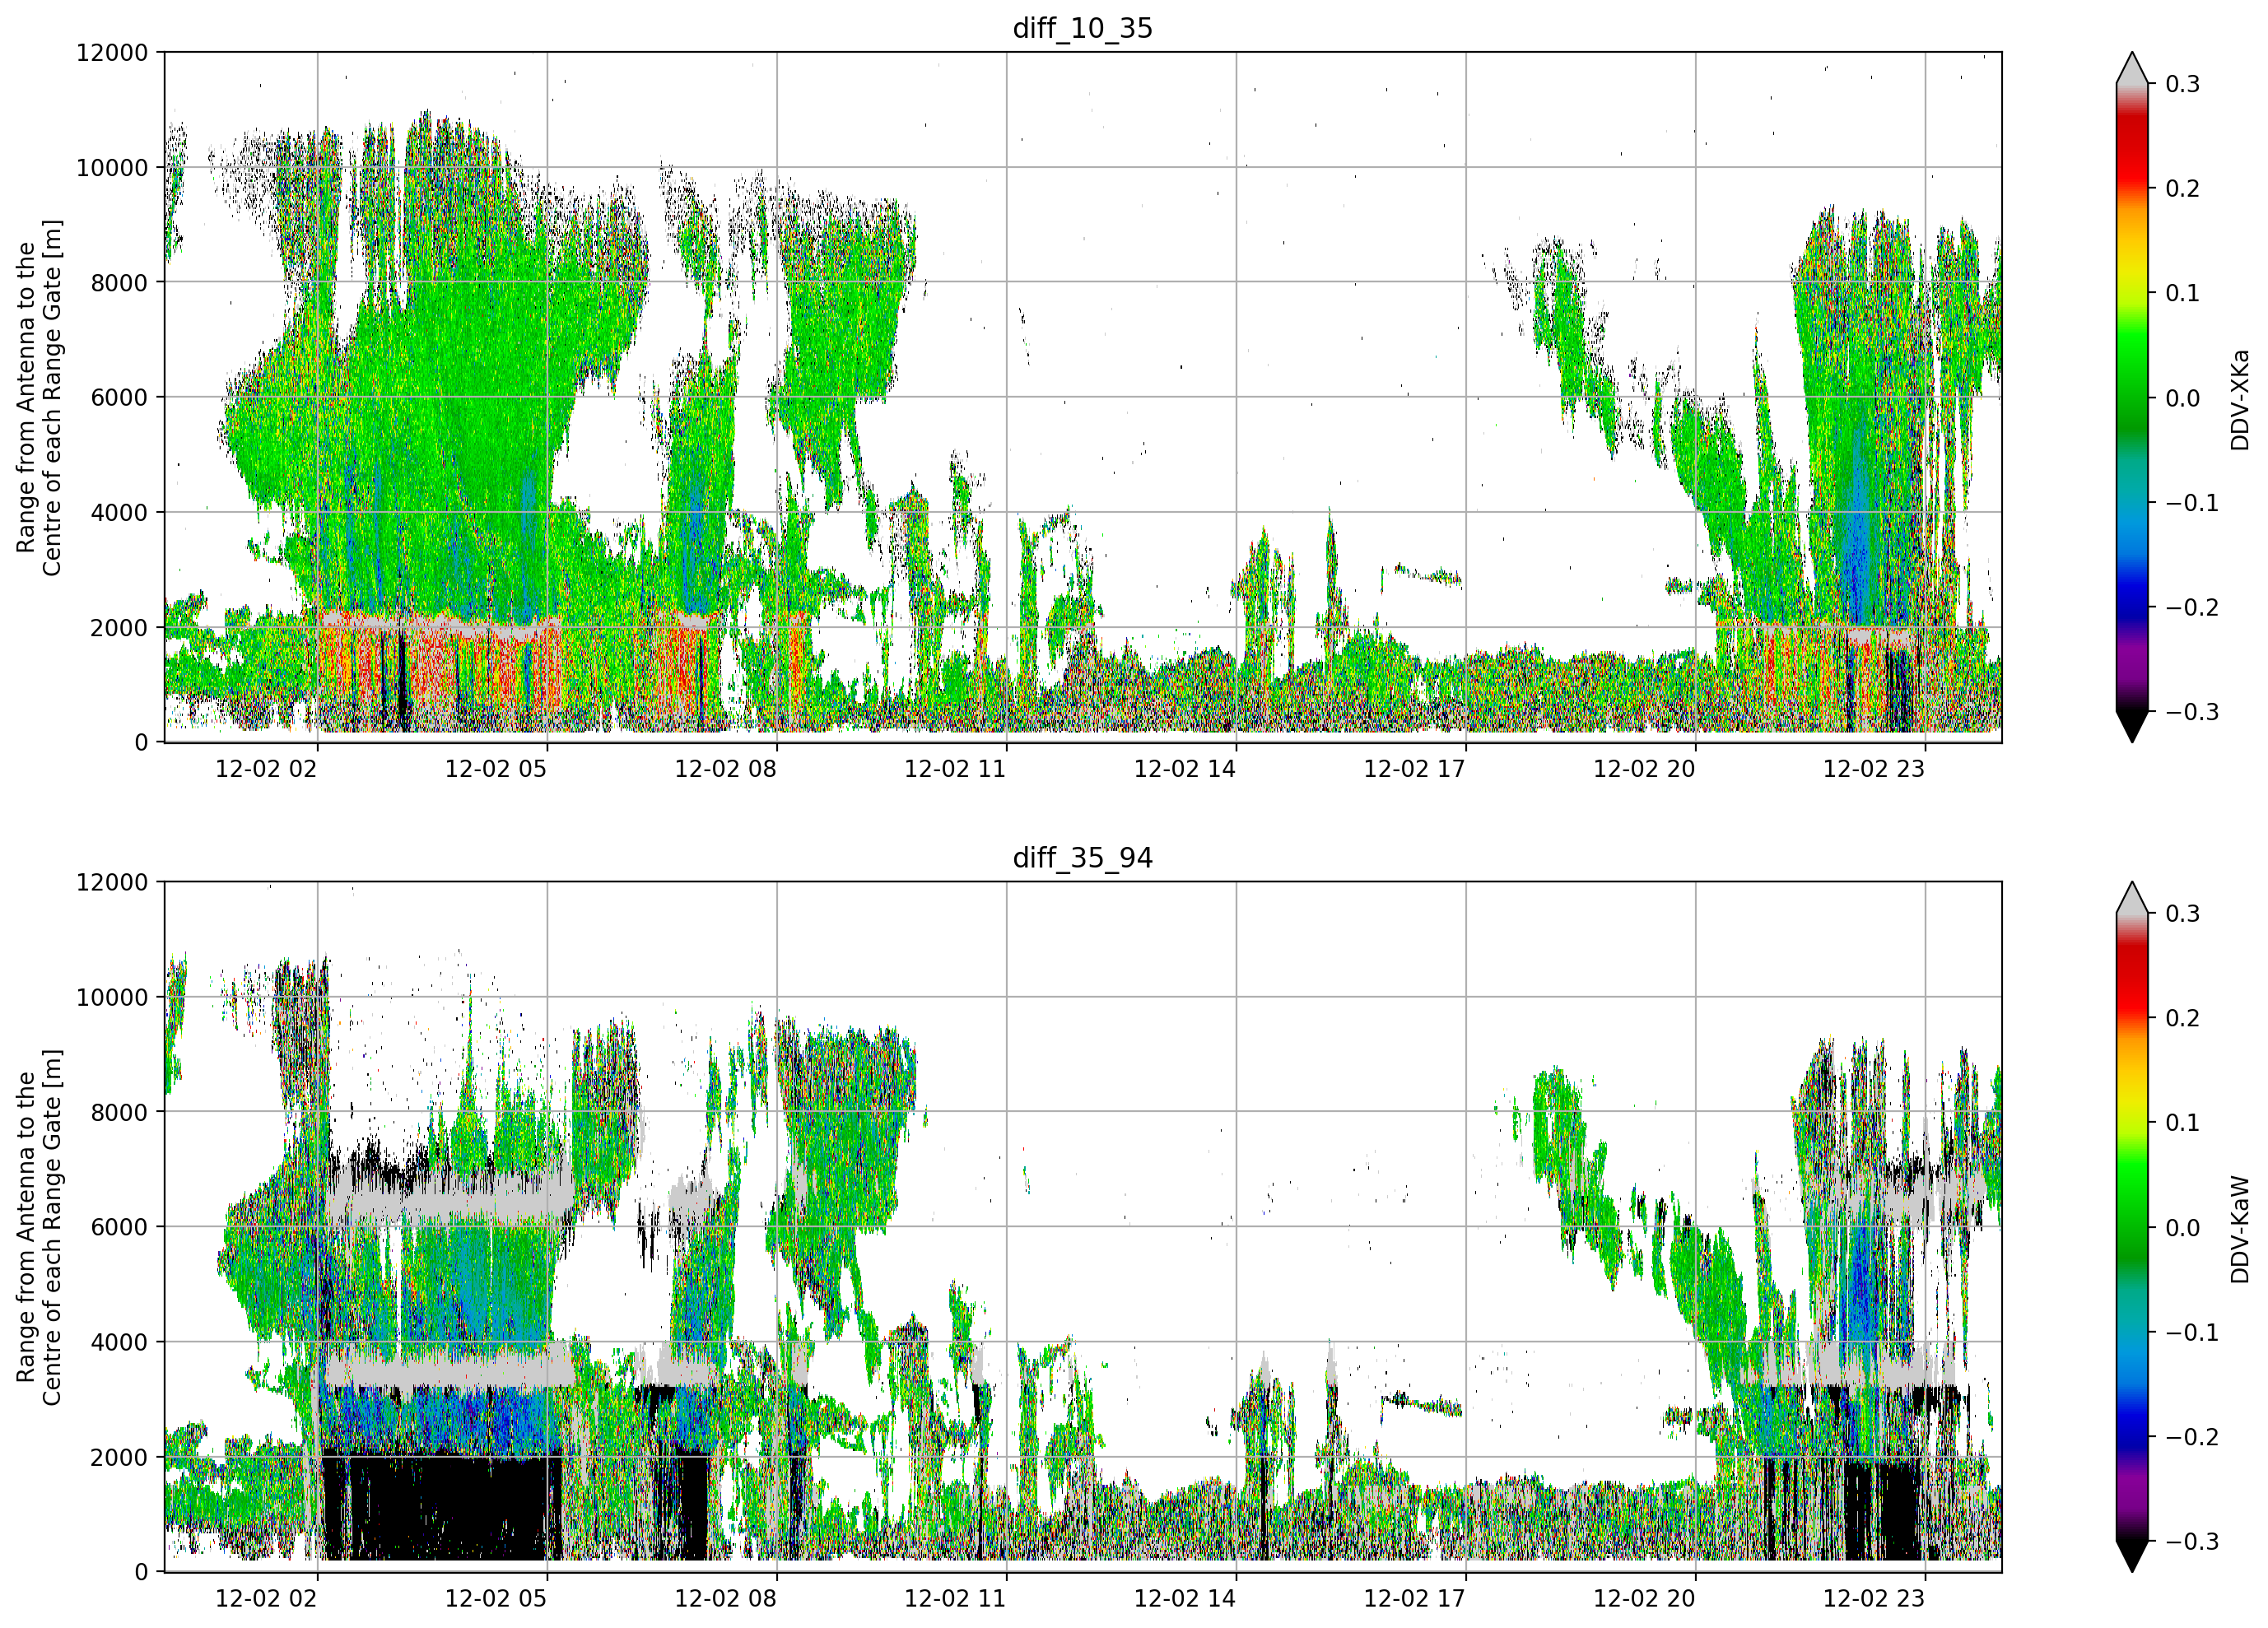Click the 12-02 05 tick label on top plot
Image resolution: width=2268 pixels, height=1628 pixels.
tap(496, 769)
